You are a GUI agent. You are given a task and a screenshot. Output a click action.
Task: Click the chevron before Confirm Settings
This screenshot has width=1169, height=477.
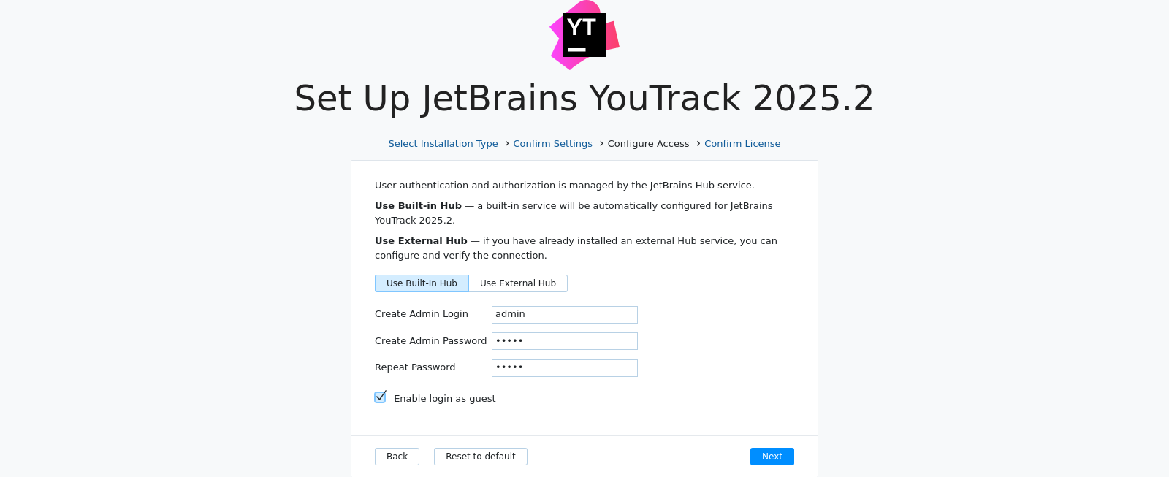pos(507,144)
